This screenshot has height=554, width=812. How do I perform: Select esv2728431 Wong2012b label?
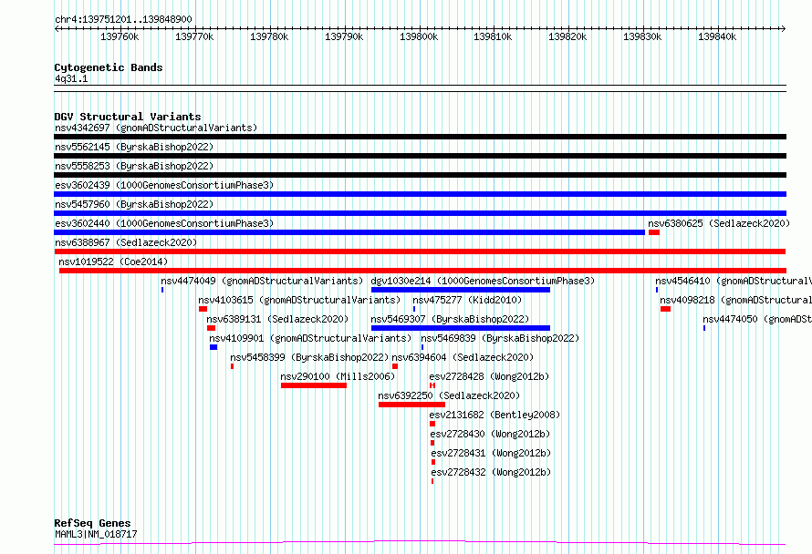pyautogui.click(x=491, y=453)
